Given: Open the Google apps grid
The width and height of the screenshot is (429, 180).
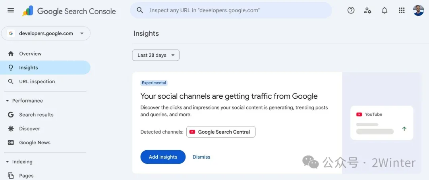Looking at the screenshot, I should (401, 10).
